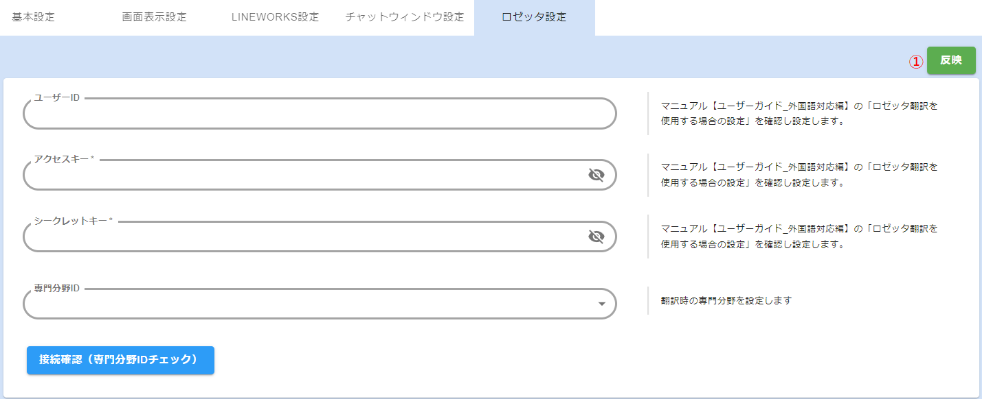The width and height of the screenshot is (982, 399).
Task: Click the 翻訳時の専門分野を設定します description
Action: tap(726, 300)
